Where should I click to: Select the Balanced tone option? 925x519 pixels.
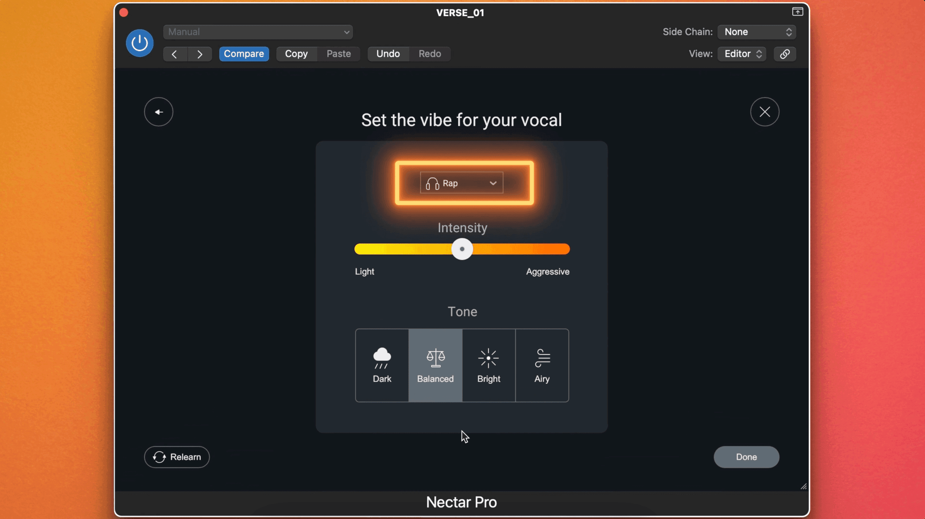pos(436,365)
